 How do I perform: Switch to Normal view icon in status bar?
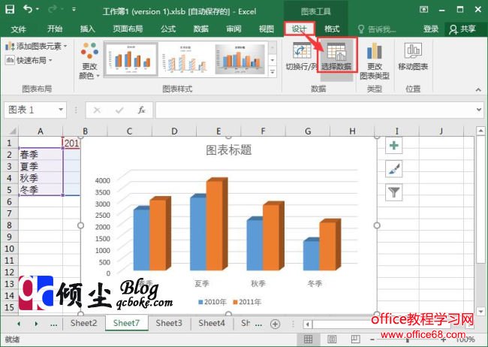tap(308, 339)
